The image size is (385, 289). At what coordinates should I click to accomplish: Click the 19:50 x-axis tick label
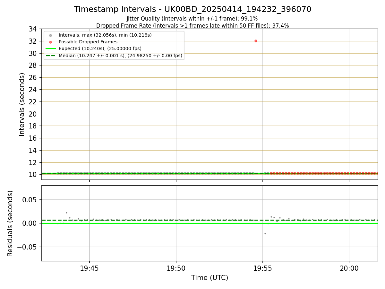point(176,267)
